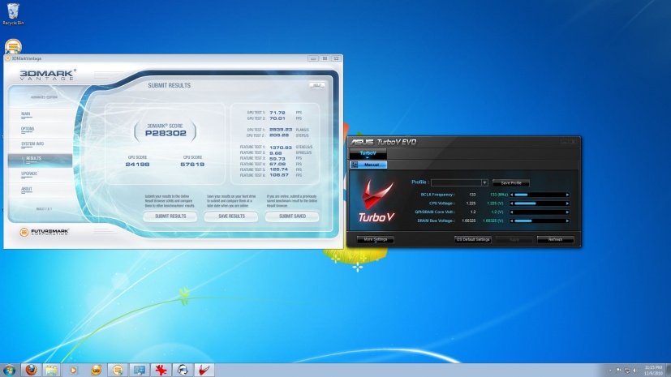Screen dimensions: 671x377
Task: Adjust the DRAM Bus Voltage slider
Action: [540, 221]
